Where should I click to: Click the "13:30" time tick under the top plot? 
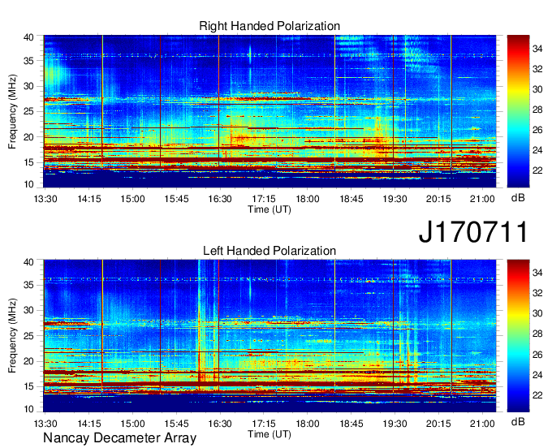click(x=45, y=199)
